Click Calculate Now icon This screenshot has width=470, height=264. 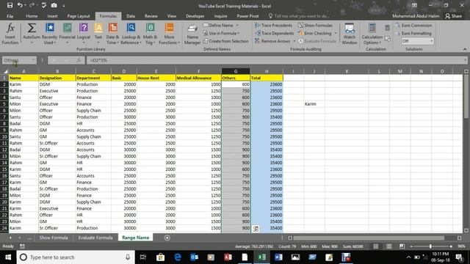click(387, 28)
